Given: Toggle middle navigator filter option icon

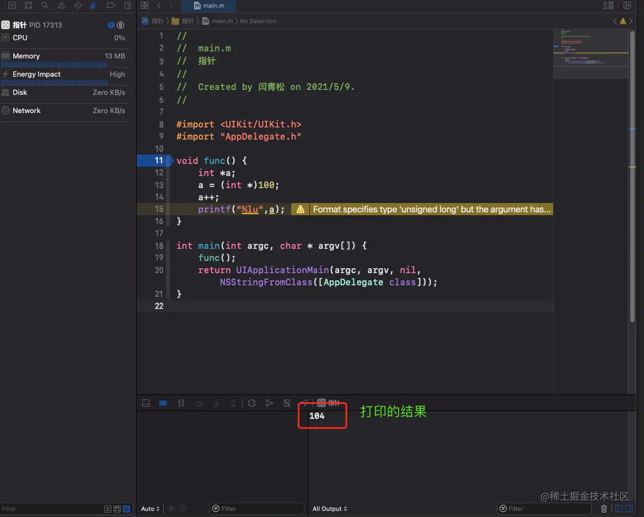Looking at the screenshot, I should (x=117, y=509).
